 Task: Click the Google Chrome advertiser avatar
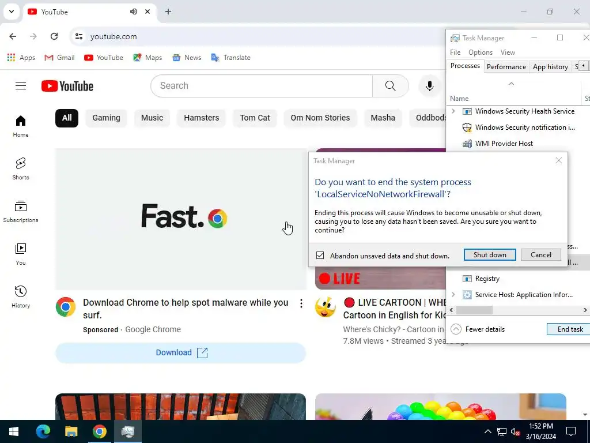pos(66,306)
